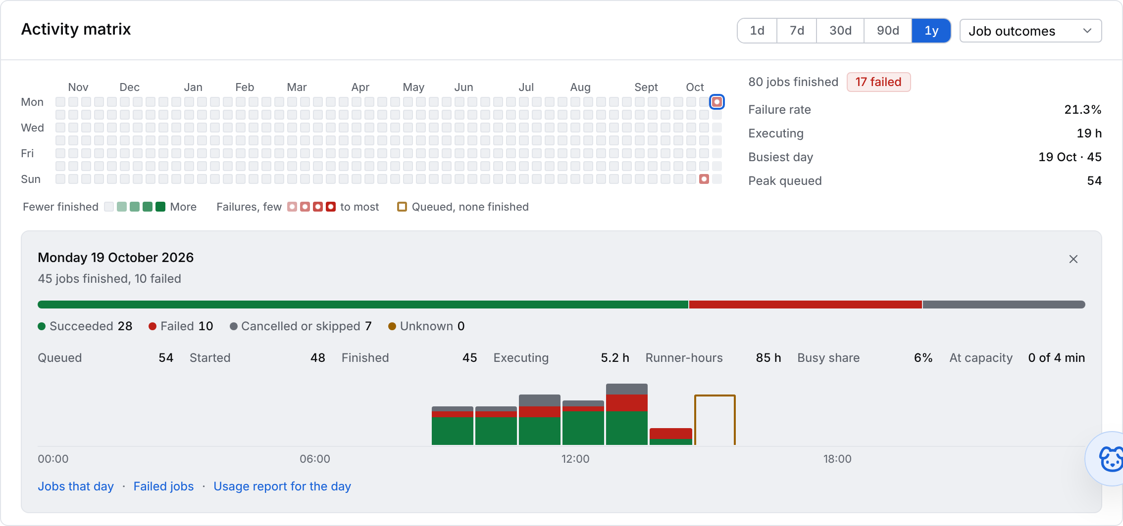The height and width of the screenshot is (526, 1123).
Task: Click the darkest green legend swatch
Action: click(x=160, y=207)
